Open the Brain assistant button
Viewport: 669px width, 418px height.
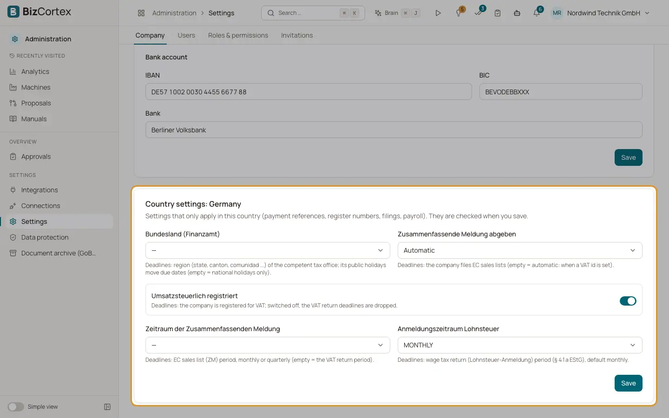pos(398,13)
